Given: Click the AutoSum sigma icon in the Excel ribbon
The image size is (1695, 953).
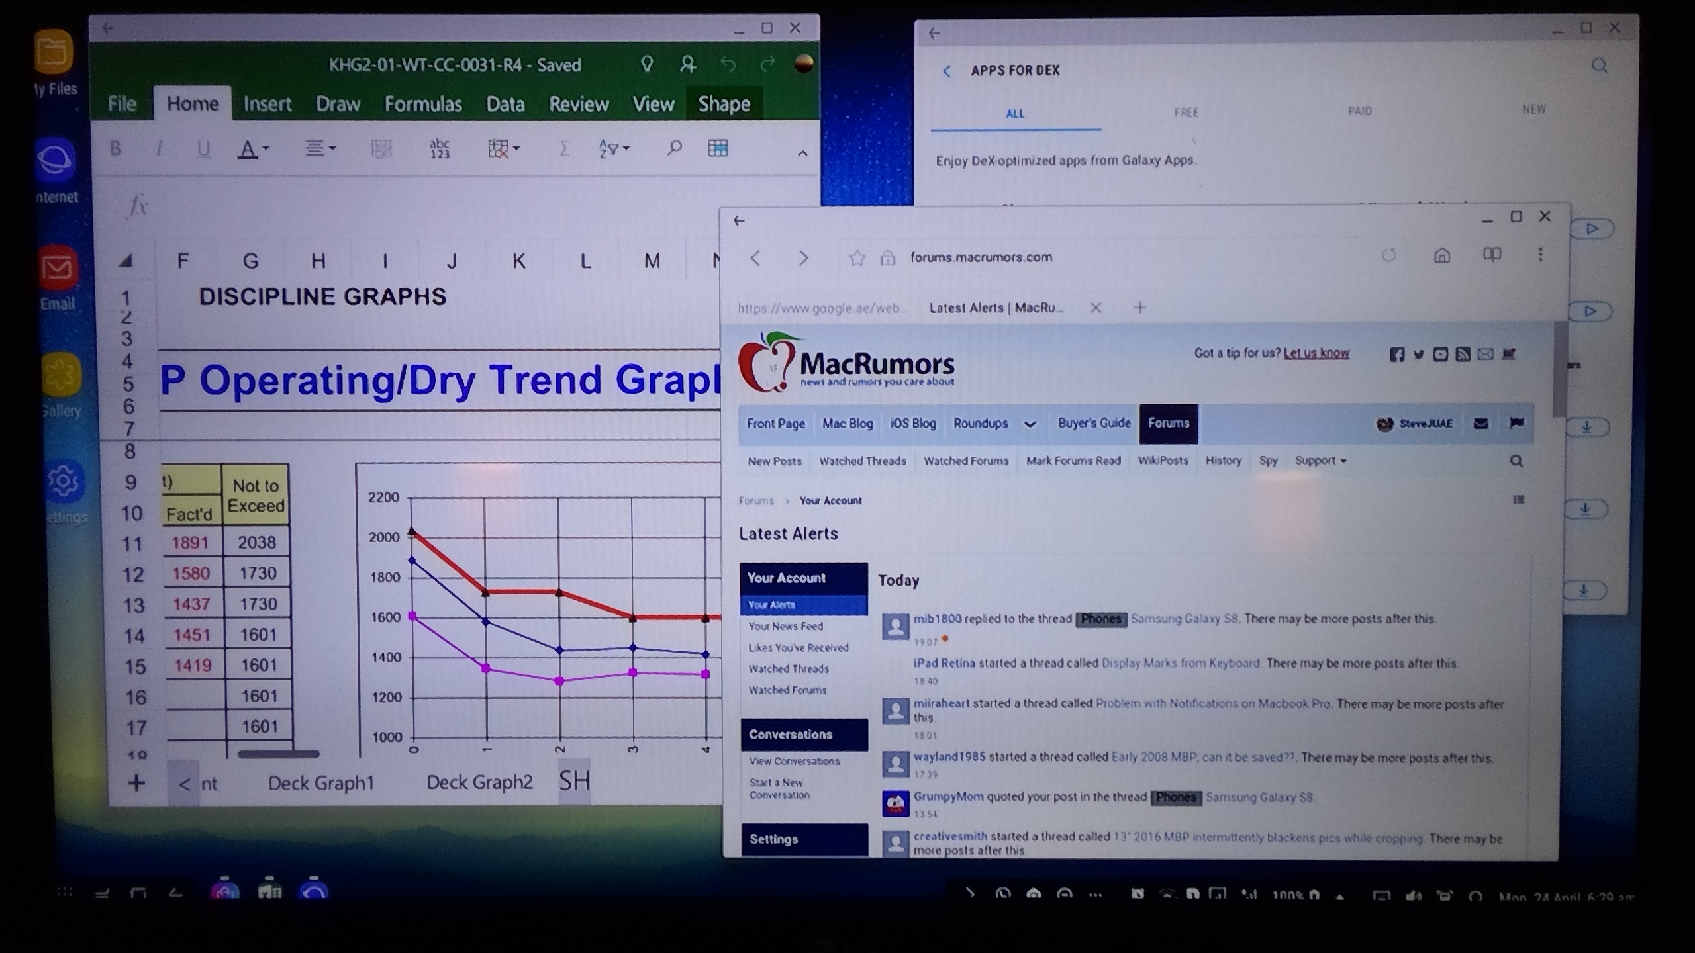Looking at the screenshot, I should [x=563, y=149].
